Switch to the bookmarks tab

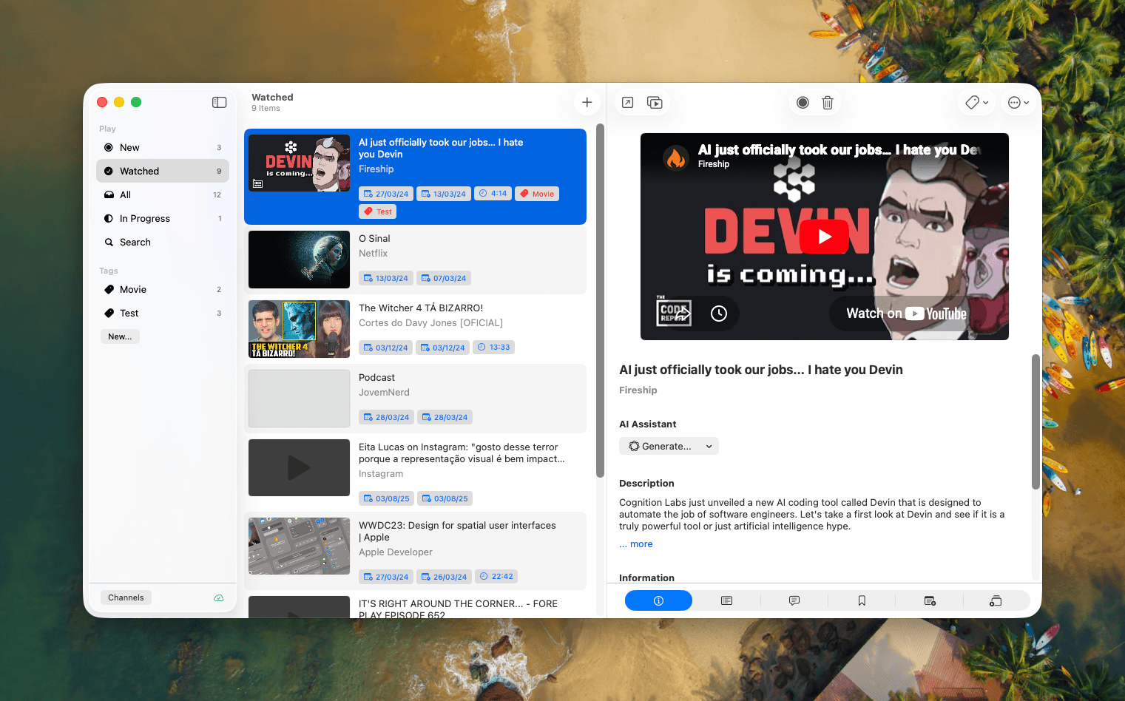point(862,600)
